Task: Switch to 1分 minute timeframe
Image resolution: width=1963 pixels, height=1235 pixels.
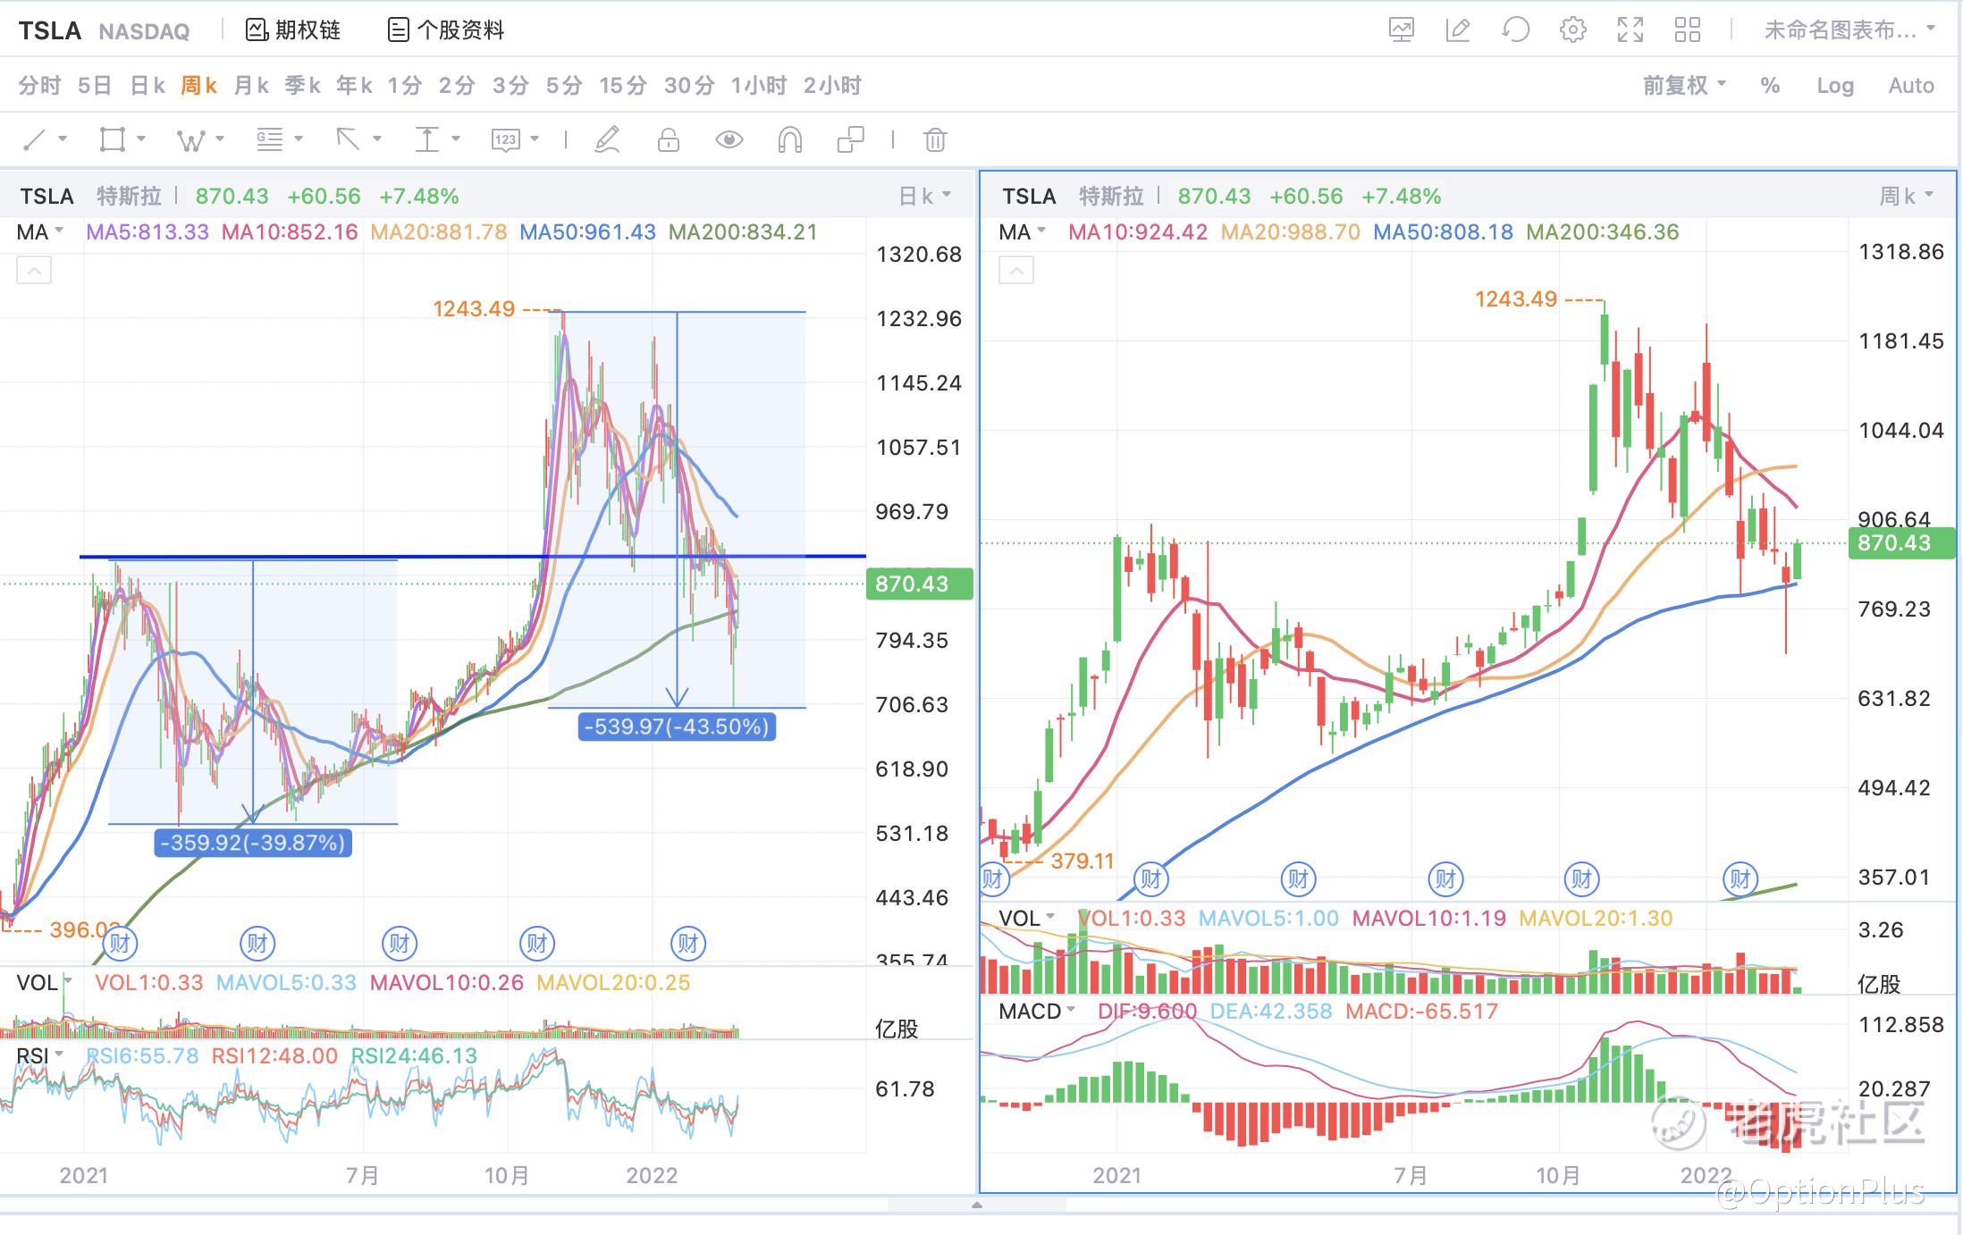Action: pos(404,85)
